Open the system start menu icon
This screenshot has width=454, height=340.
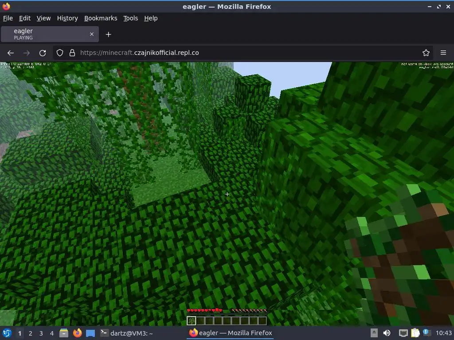coord(7,333)
